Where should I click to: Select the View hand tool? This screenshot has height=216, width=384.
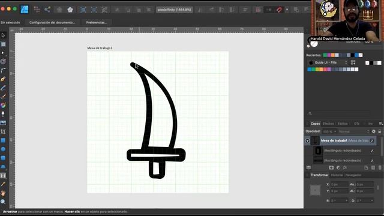point(3,193)
